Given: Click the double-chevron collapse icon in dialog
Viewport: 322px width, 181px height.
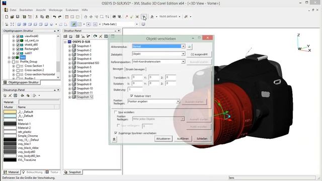Looking at the screenshot, I should click(x=114, y=139).
